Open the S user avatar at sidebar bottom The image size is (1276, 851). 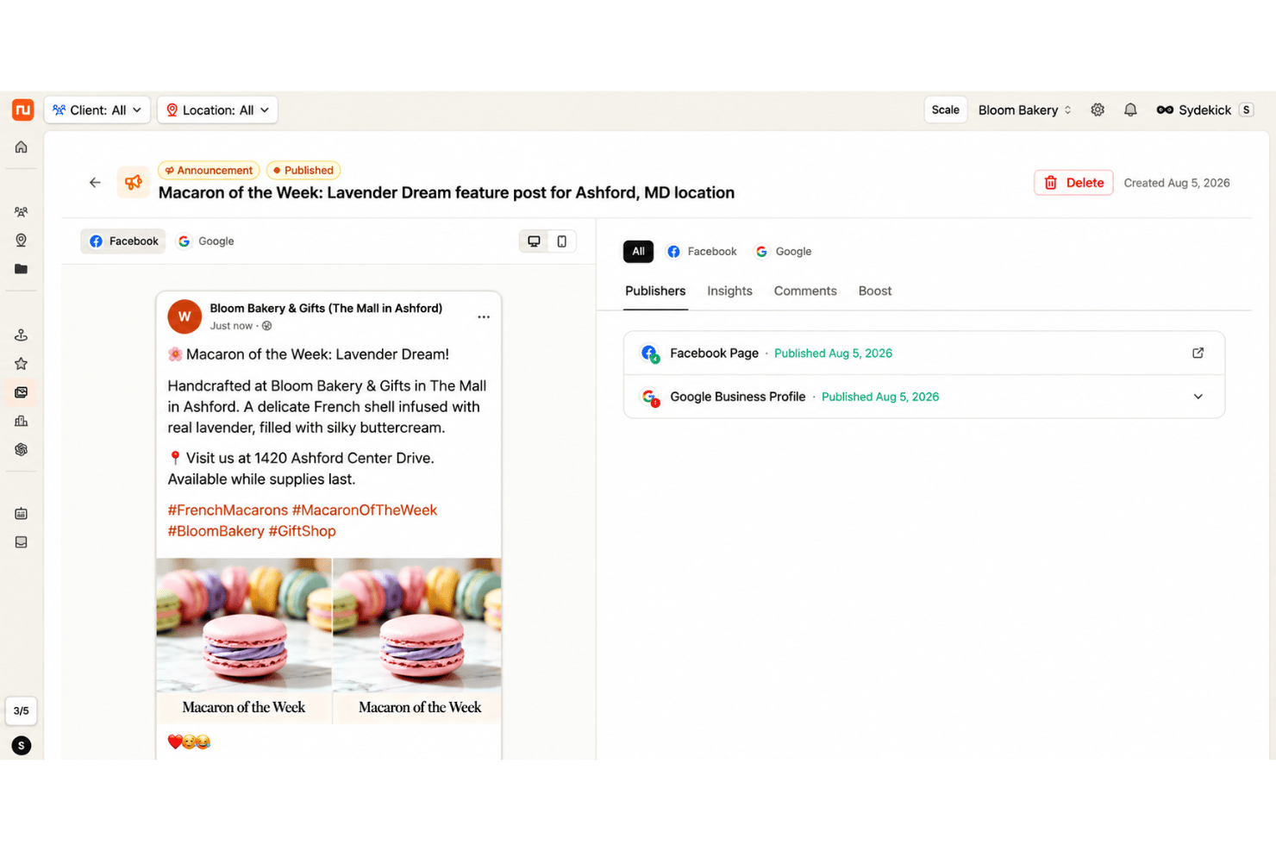coord(22,746)
